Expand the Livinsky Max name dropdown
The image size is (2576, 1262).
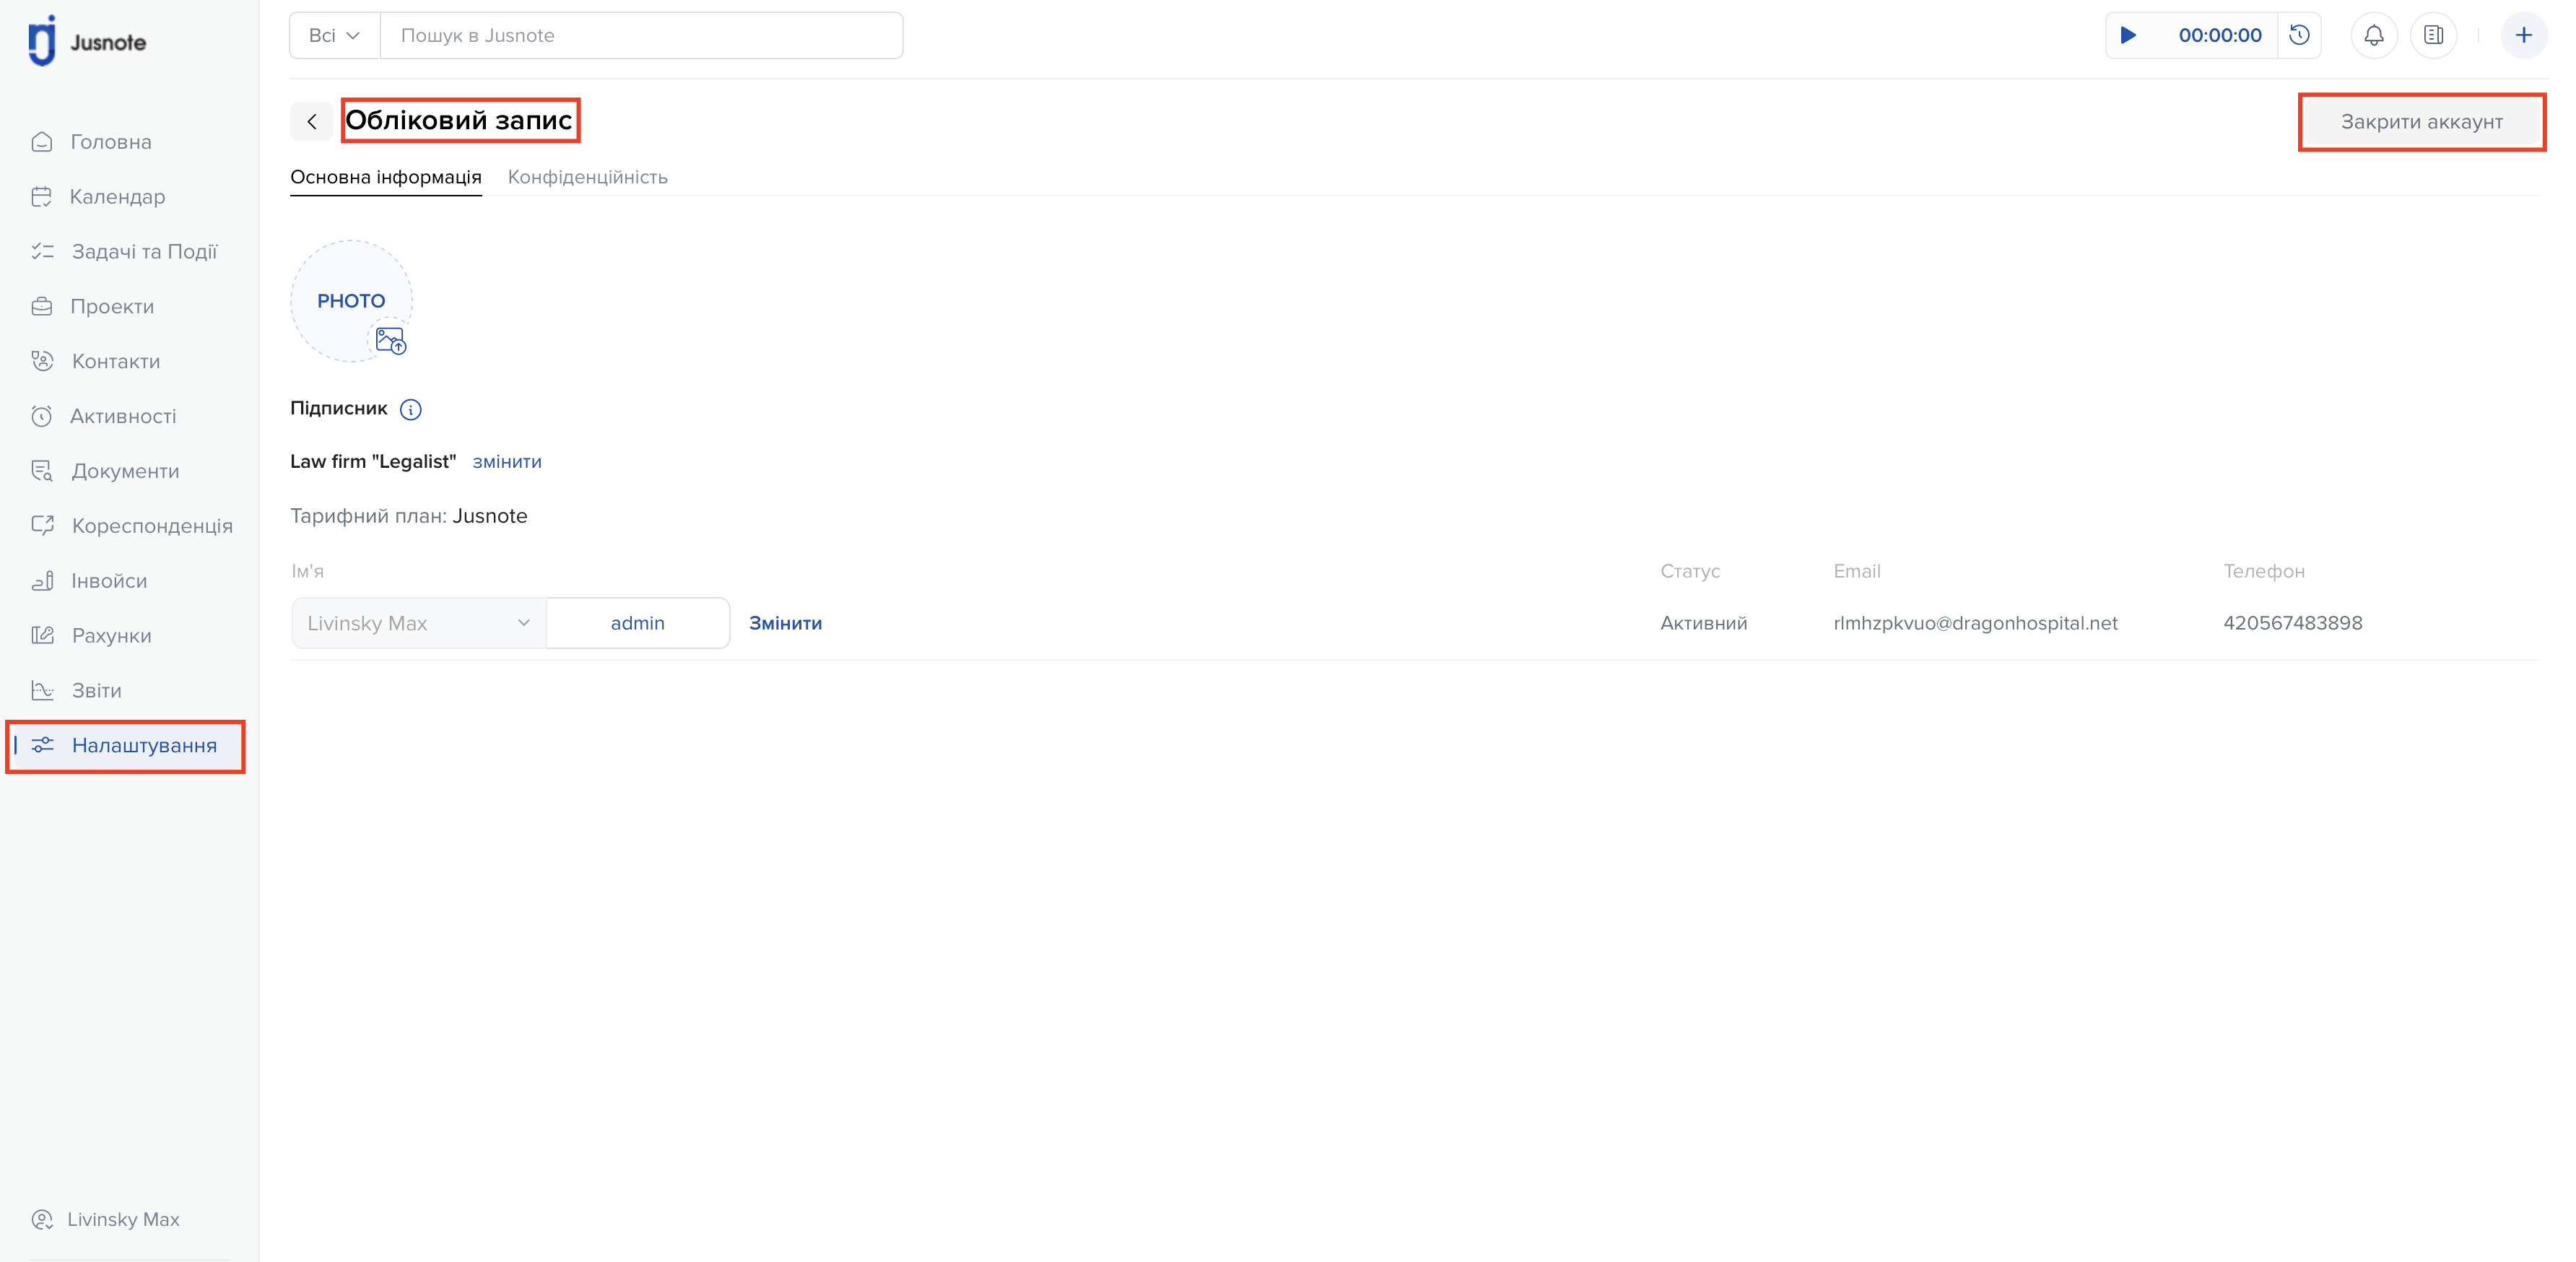pos(419,623)
